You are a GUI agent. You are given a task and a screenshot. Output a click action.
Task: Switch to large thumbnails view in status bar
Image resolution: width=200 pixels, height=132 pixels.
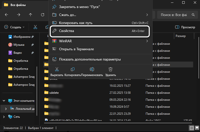[197, 128]
